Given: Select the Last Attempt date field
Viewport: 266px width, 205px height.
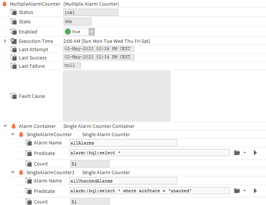Looking at the screenshot, I should click(99, 49).
